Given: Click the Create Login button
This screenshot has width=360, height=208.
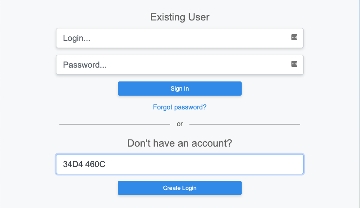Looking at the screenshot, I should click(180, 188).
